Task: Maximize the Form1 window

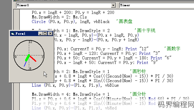Action: click(x=45, y=34)
